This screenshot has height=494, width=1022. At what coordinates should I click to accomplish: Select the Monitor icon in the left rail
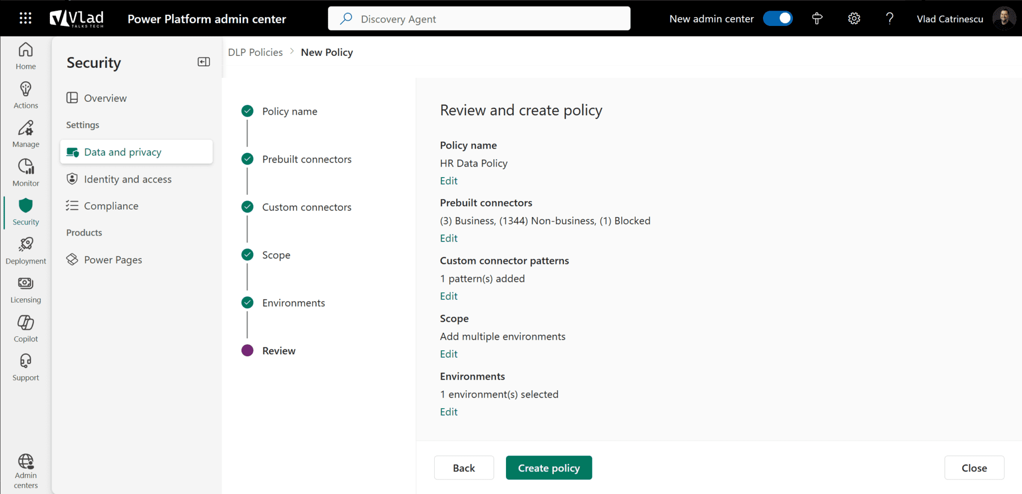25,172
